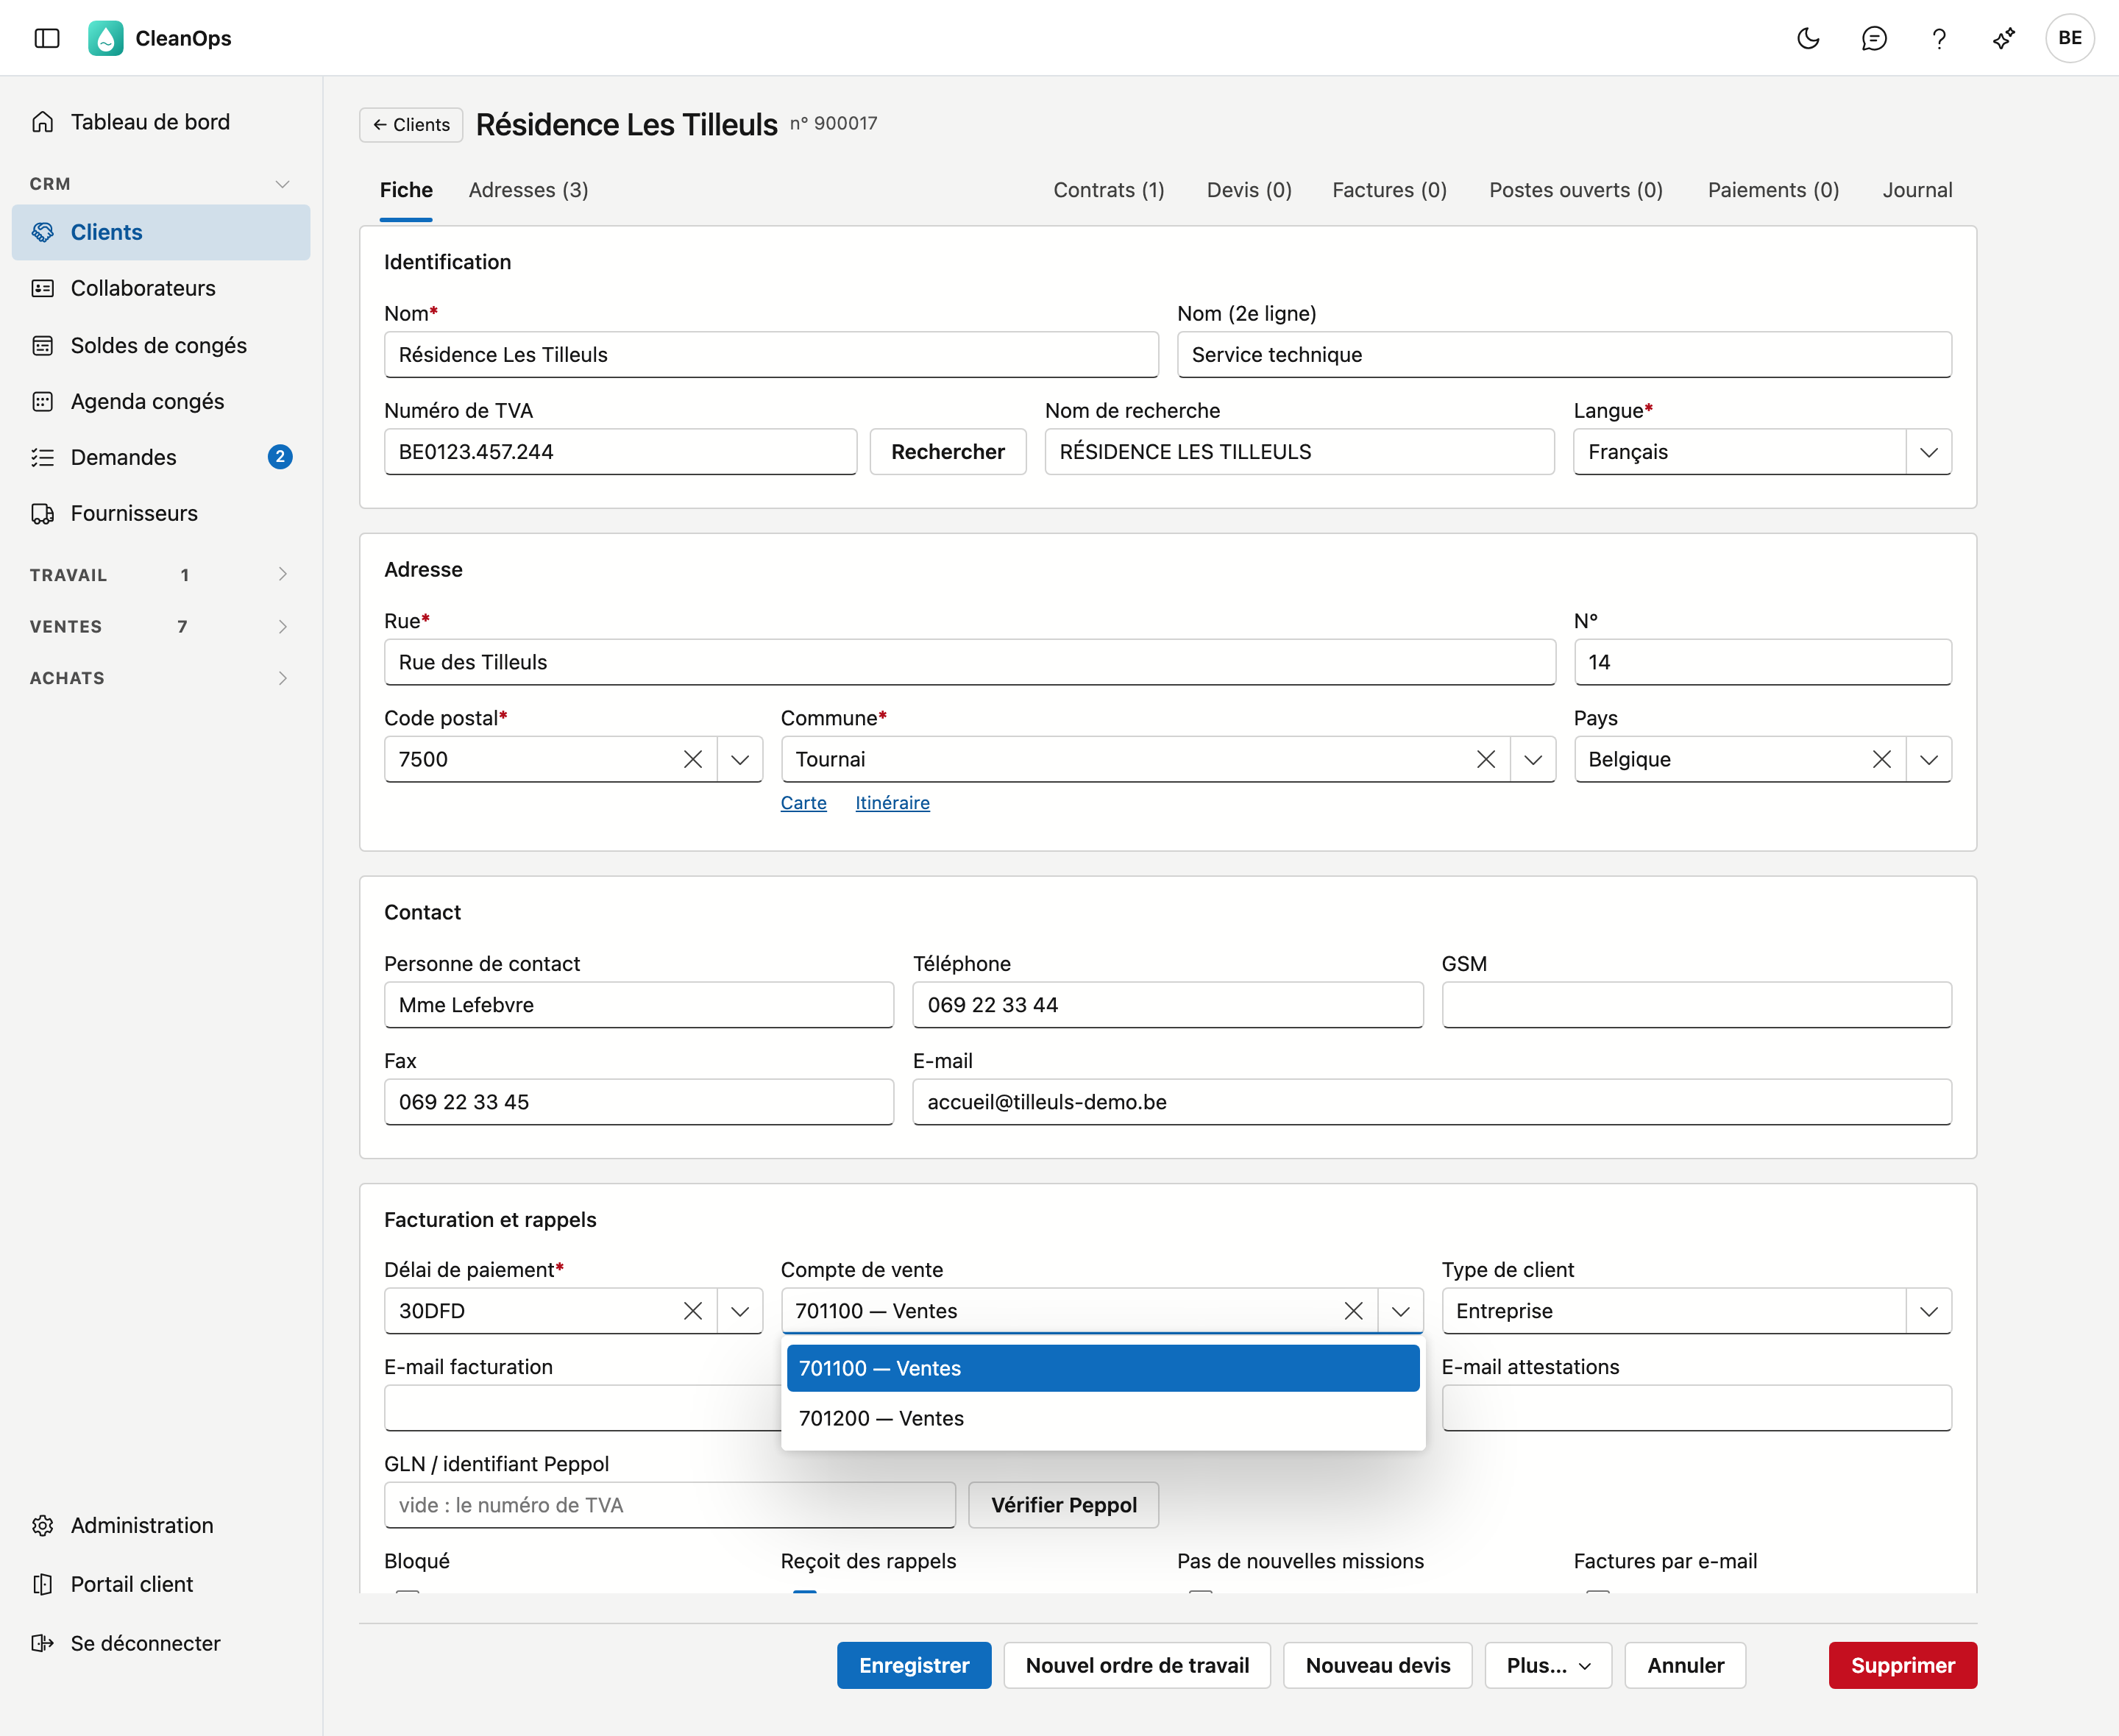The height and width of the screenshot is (1736, 2119).
Task: Click the GLN / identifiant Peppol field
Action: pyautogui.click(x=670, y=1505)
